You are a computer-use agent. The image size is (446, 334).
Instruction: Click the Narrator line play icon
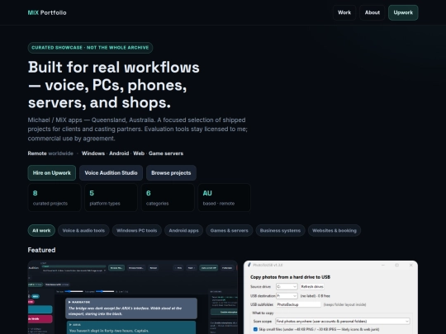pos(70,302)
